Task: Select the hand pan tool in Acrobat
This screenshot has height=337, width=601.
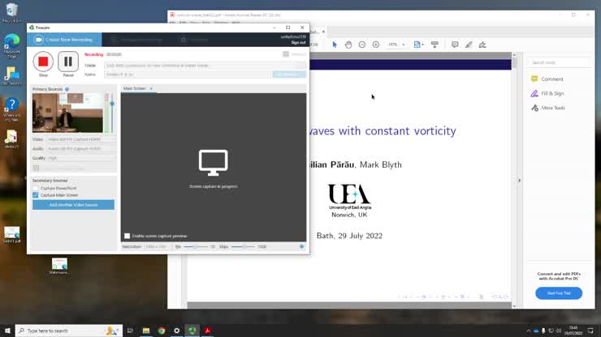Action: click(x=348, y=45)
